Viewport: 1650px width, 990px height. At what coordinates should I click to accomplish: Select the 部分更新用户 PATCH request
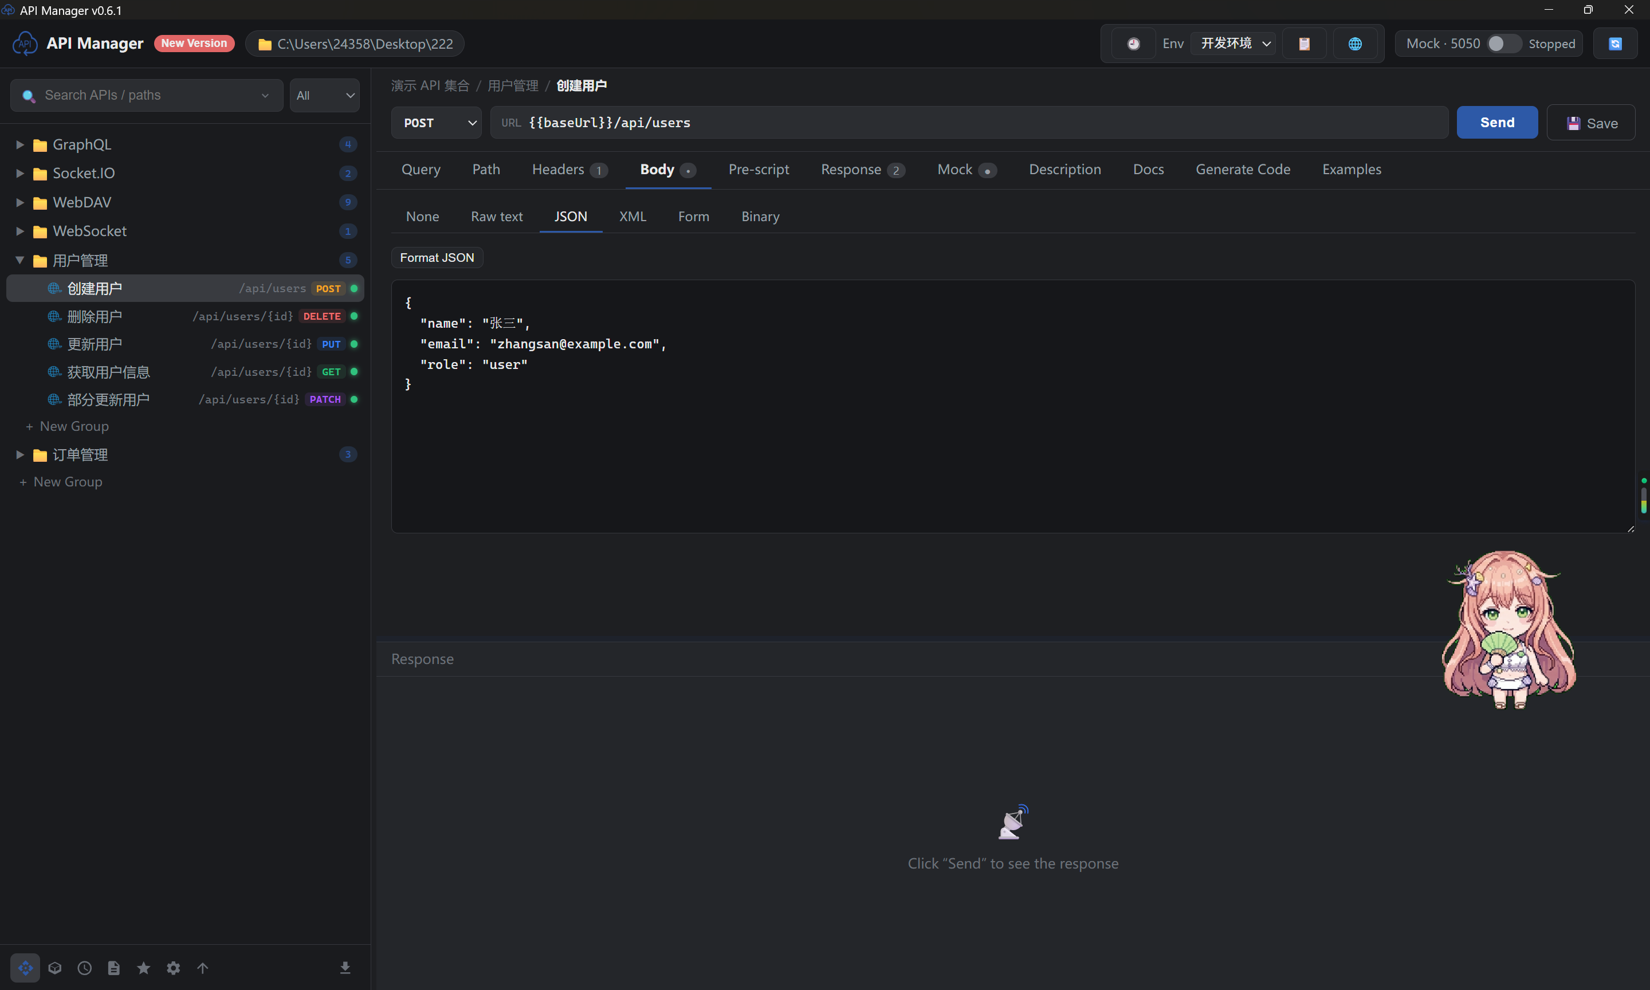tap(186, 399)
